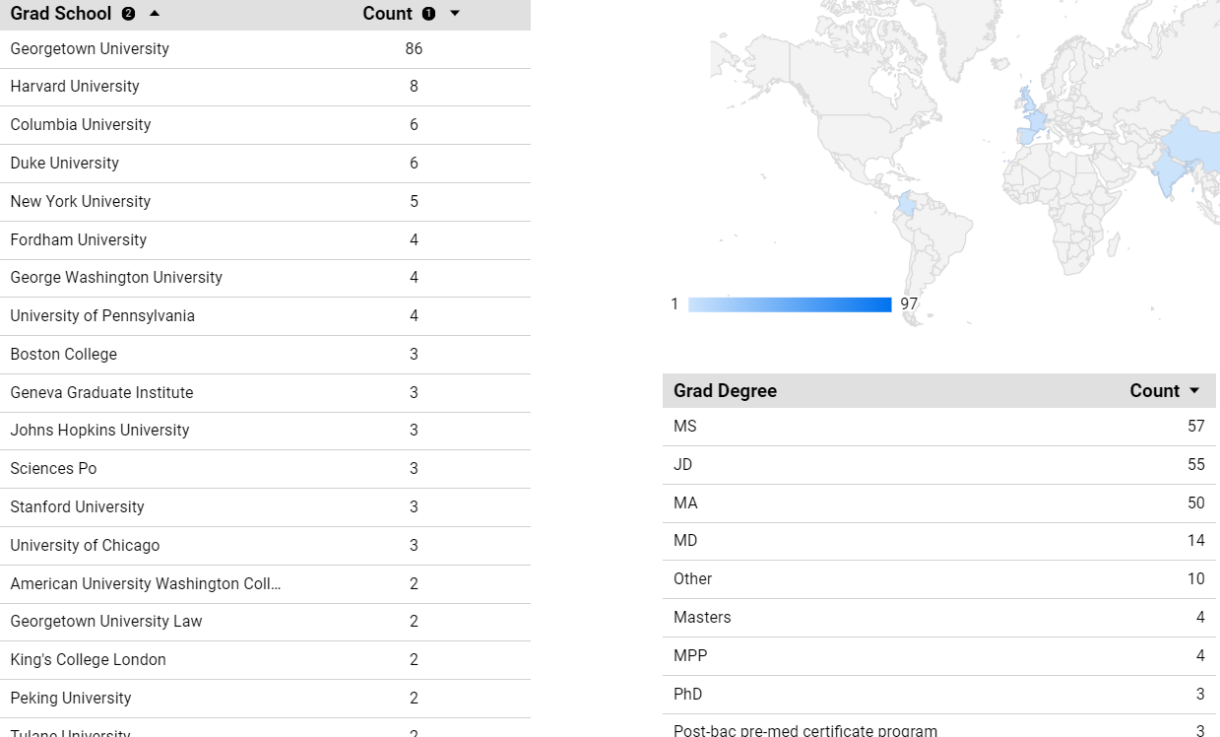Click the descending sort arrow beside Count
The width and height of the screenshot is (1220, 737).
coord(454,14)
